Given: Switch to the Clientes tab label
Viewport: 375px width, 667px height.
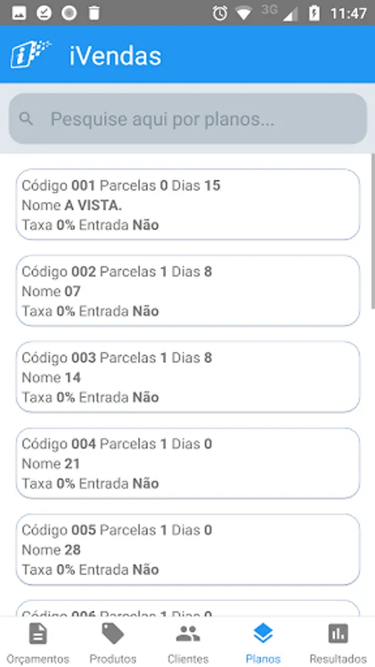Looking at the screenshot, I should click(188, 659).
